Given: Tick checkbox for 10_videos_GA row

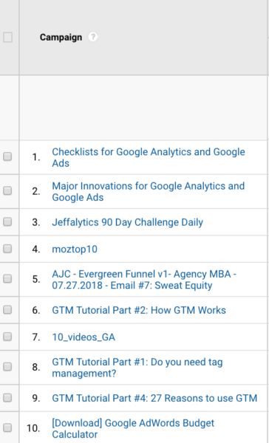Looking at the screenshot, I should coord(7,337).
